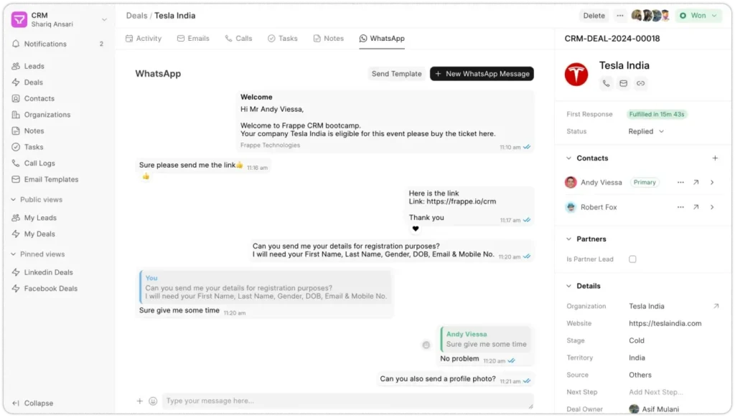735x417 pixels.
Task: Click the attachment plus icon beside message box
Action: (x=140, y=401)
